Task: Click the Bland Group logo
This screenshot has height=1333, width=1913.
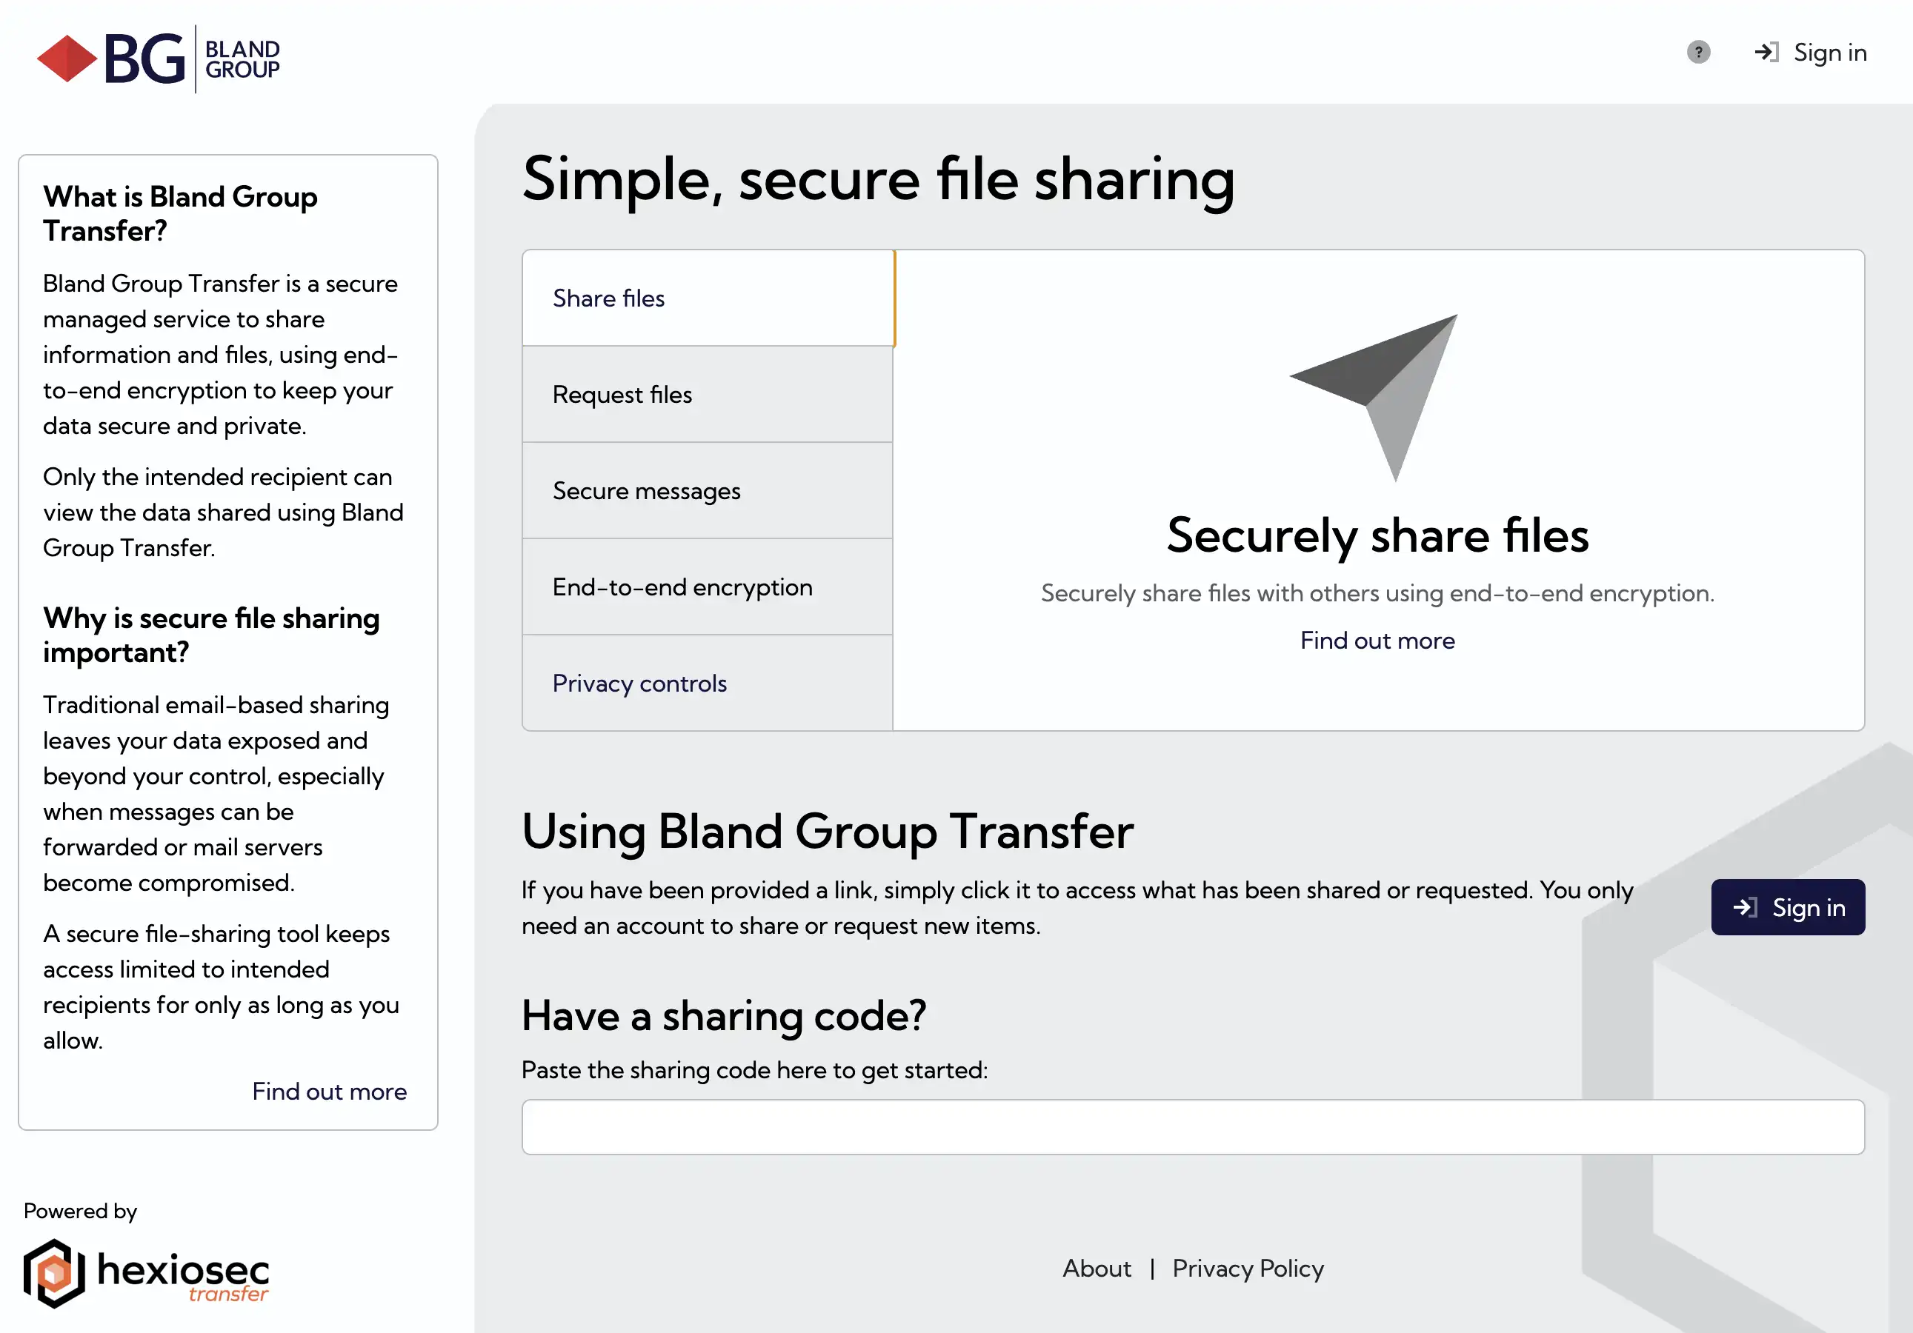Action: pyautogui.click(x=159, y=59)
